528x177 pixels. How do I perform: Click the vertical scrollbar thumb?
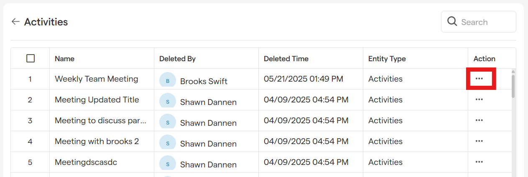(x=513, y=86)
